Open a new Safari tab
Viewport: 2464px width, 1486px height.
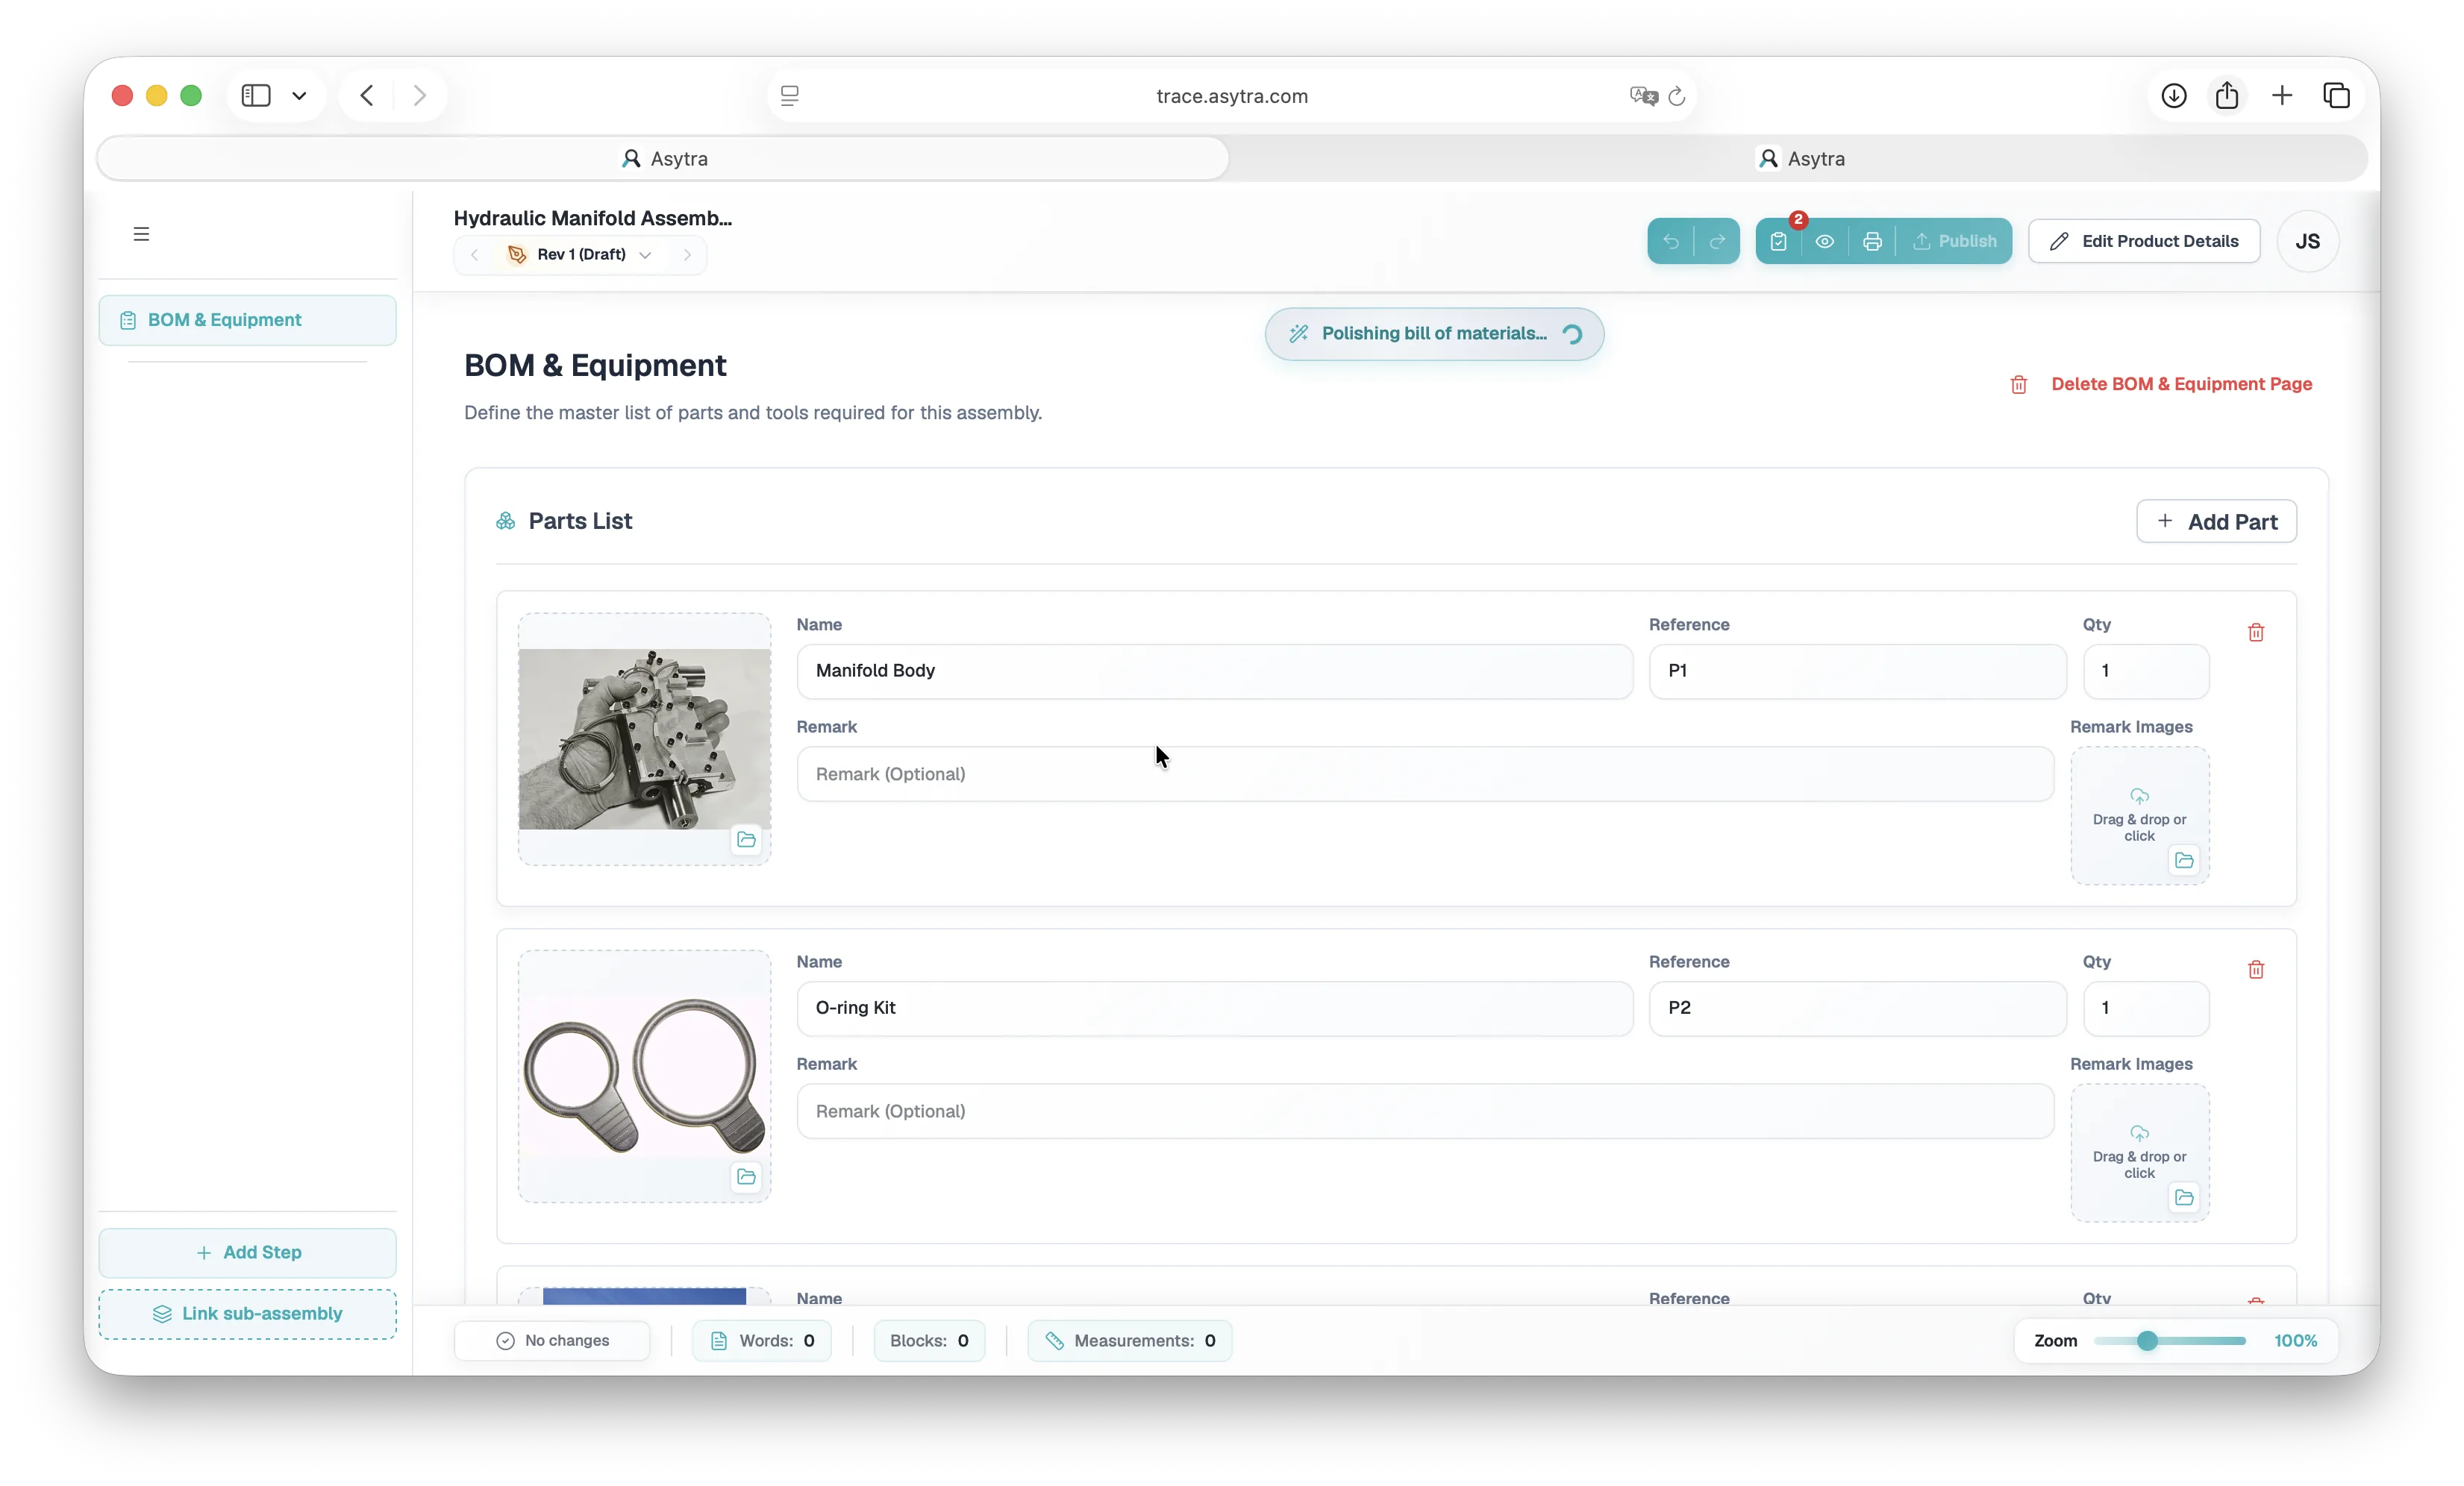[2282, 95]
